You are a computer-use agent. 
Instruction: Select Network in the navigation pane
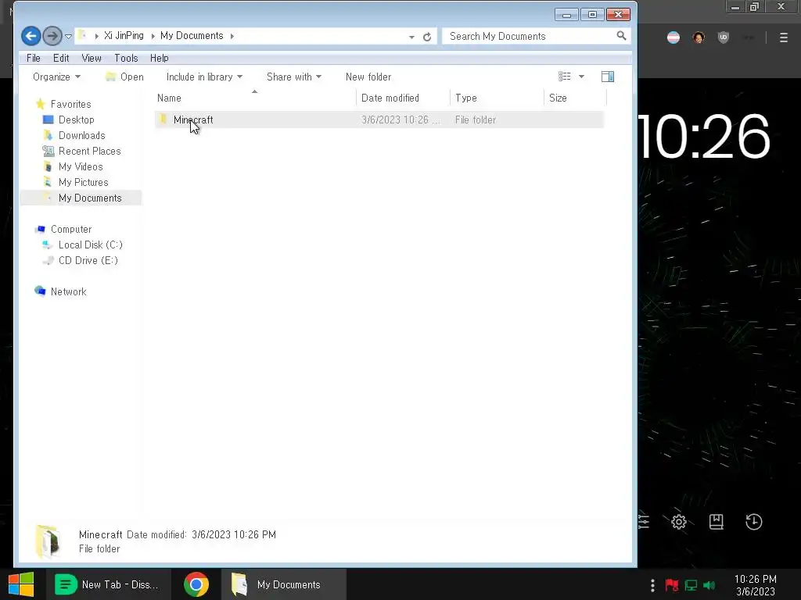68,292
